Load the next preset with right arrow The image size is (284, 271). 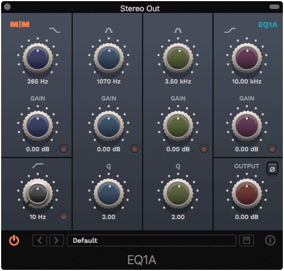pos(56,241)
